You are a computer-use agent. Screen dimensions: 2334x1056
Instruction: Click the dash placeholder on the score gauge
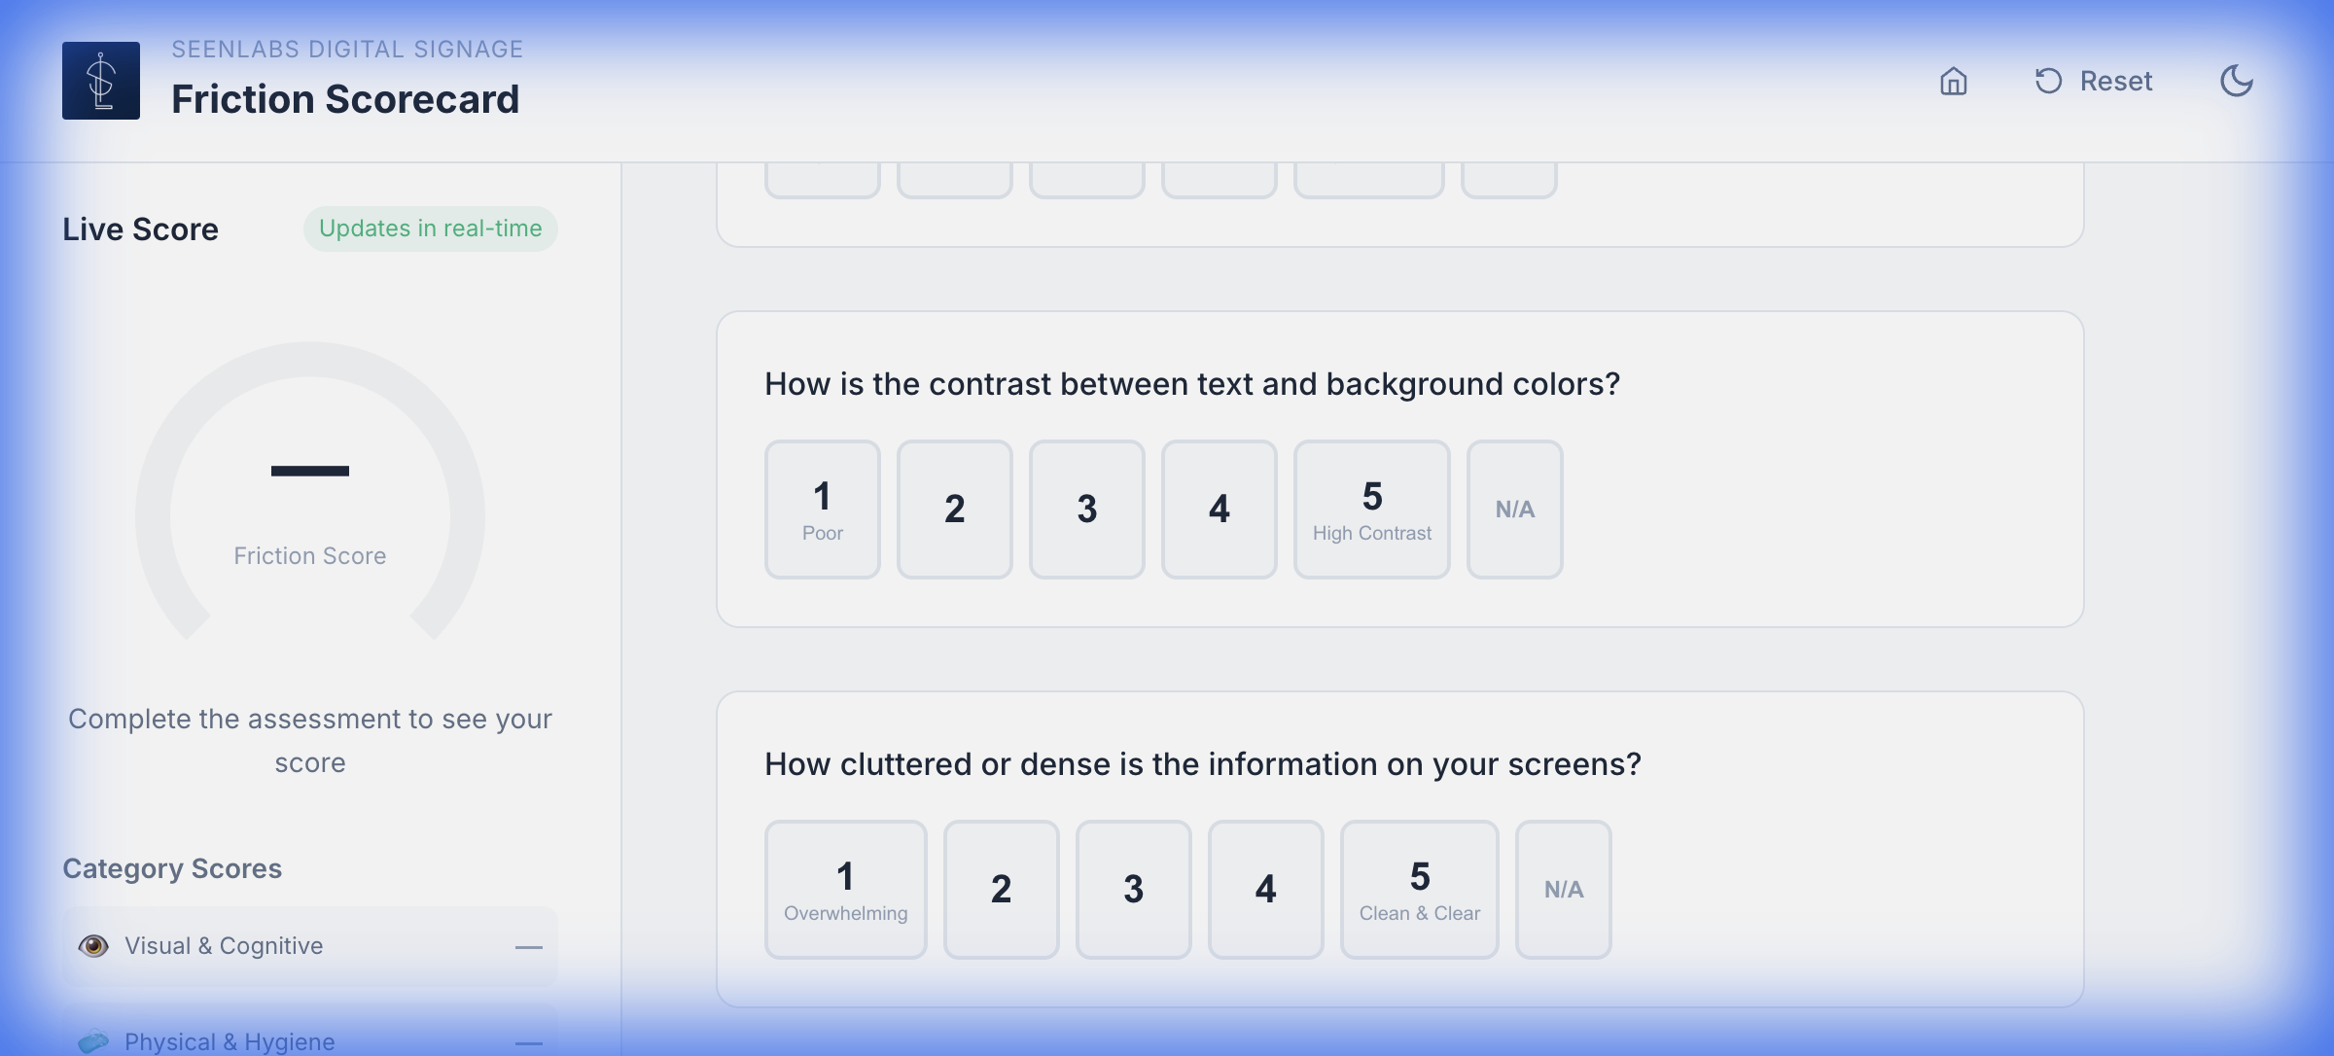[x=310, y=471]
